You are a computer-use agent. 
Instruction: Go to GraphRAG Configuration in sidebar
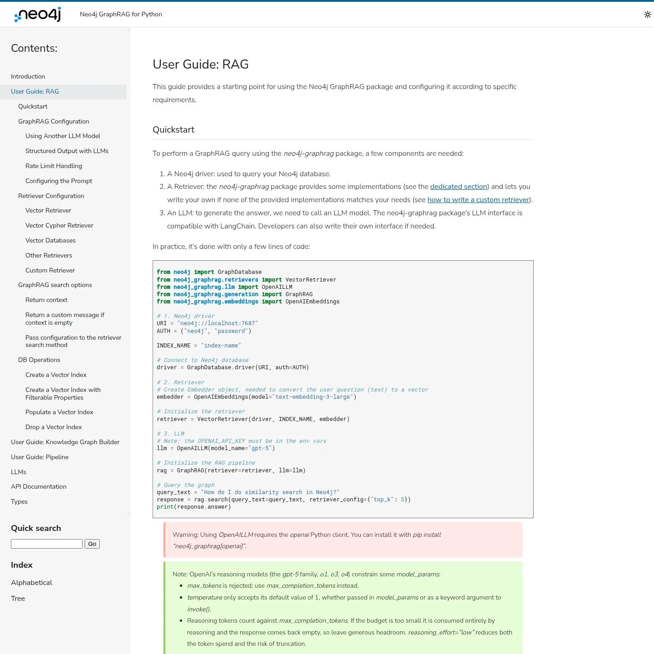point(54,121)
